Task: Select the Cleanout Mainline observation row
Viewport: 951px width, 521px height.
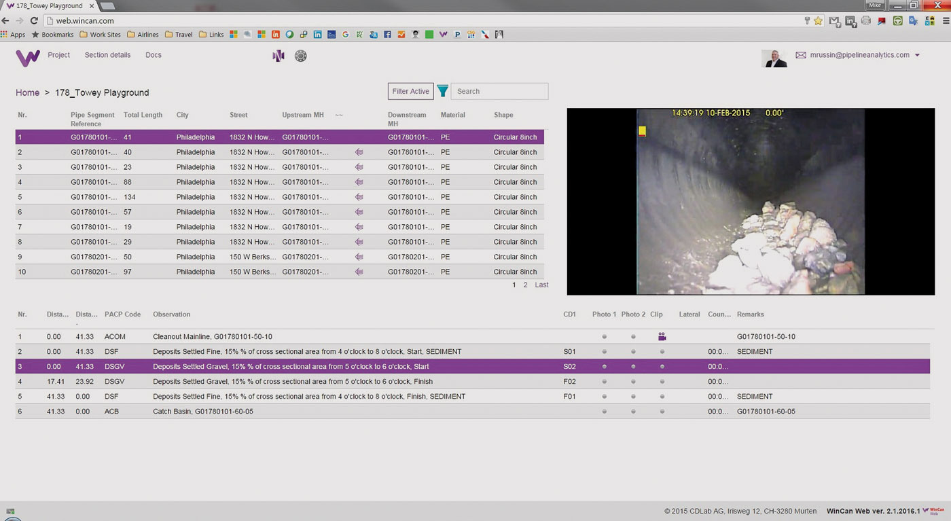Action: pyautogui.click(x=473, y=337)
